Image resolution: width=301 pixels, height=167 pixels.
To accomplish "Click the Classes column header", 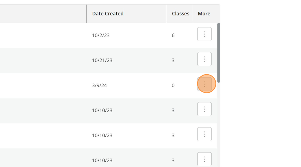I will tap(180, 14).
